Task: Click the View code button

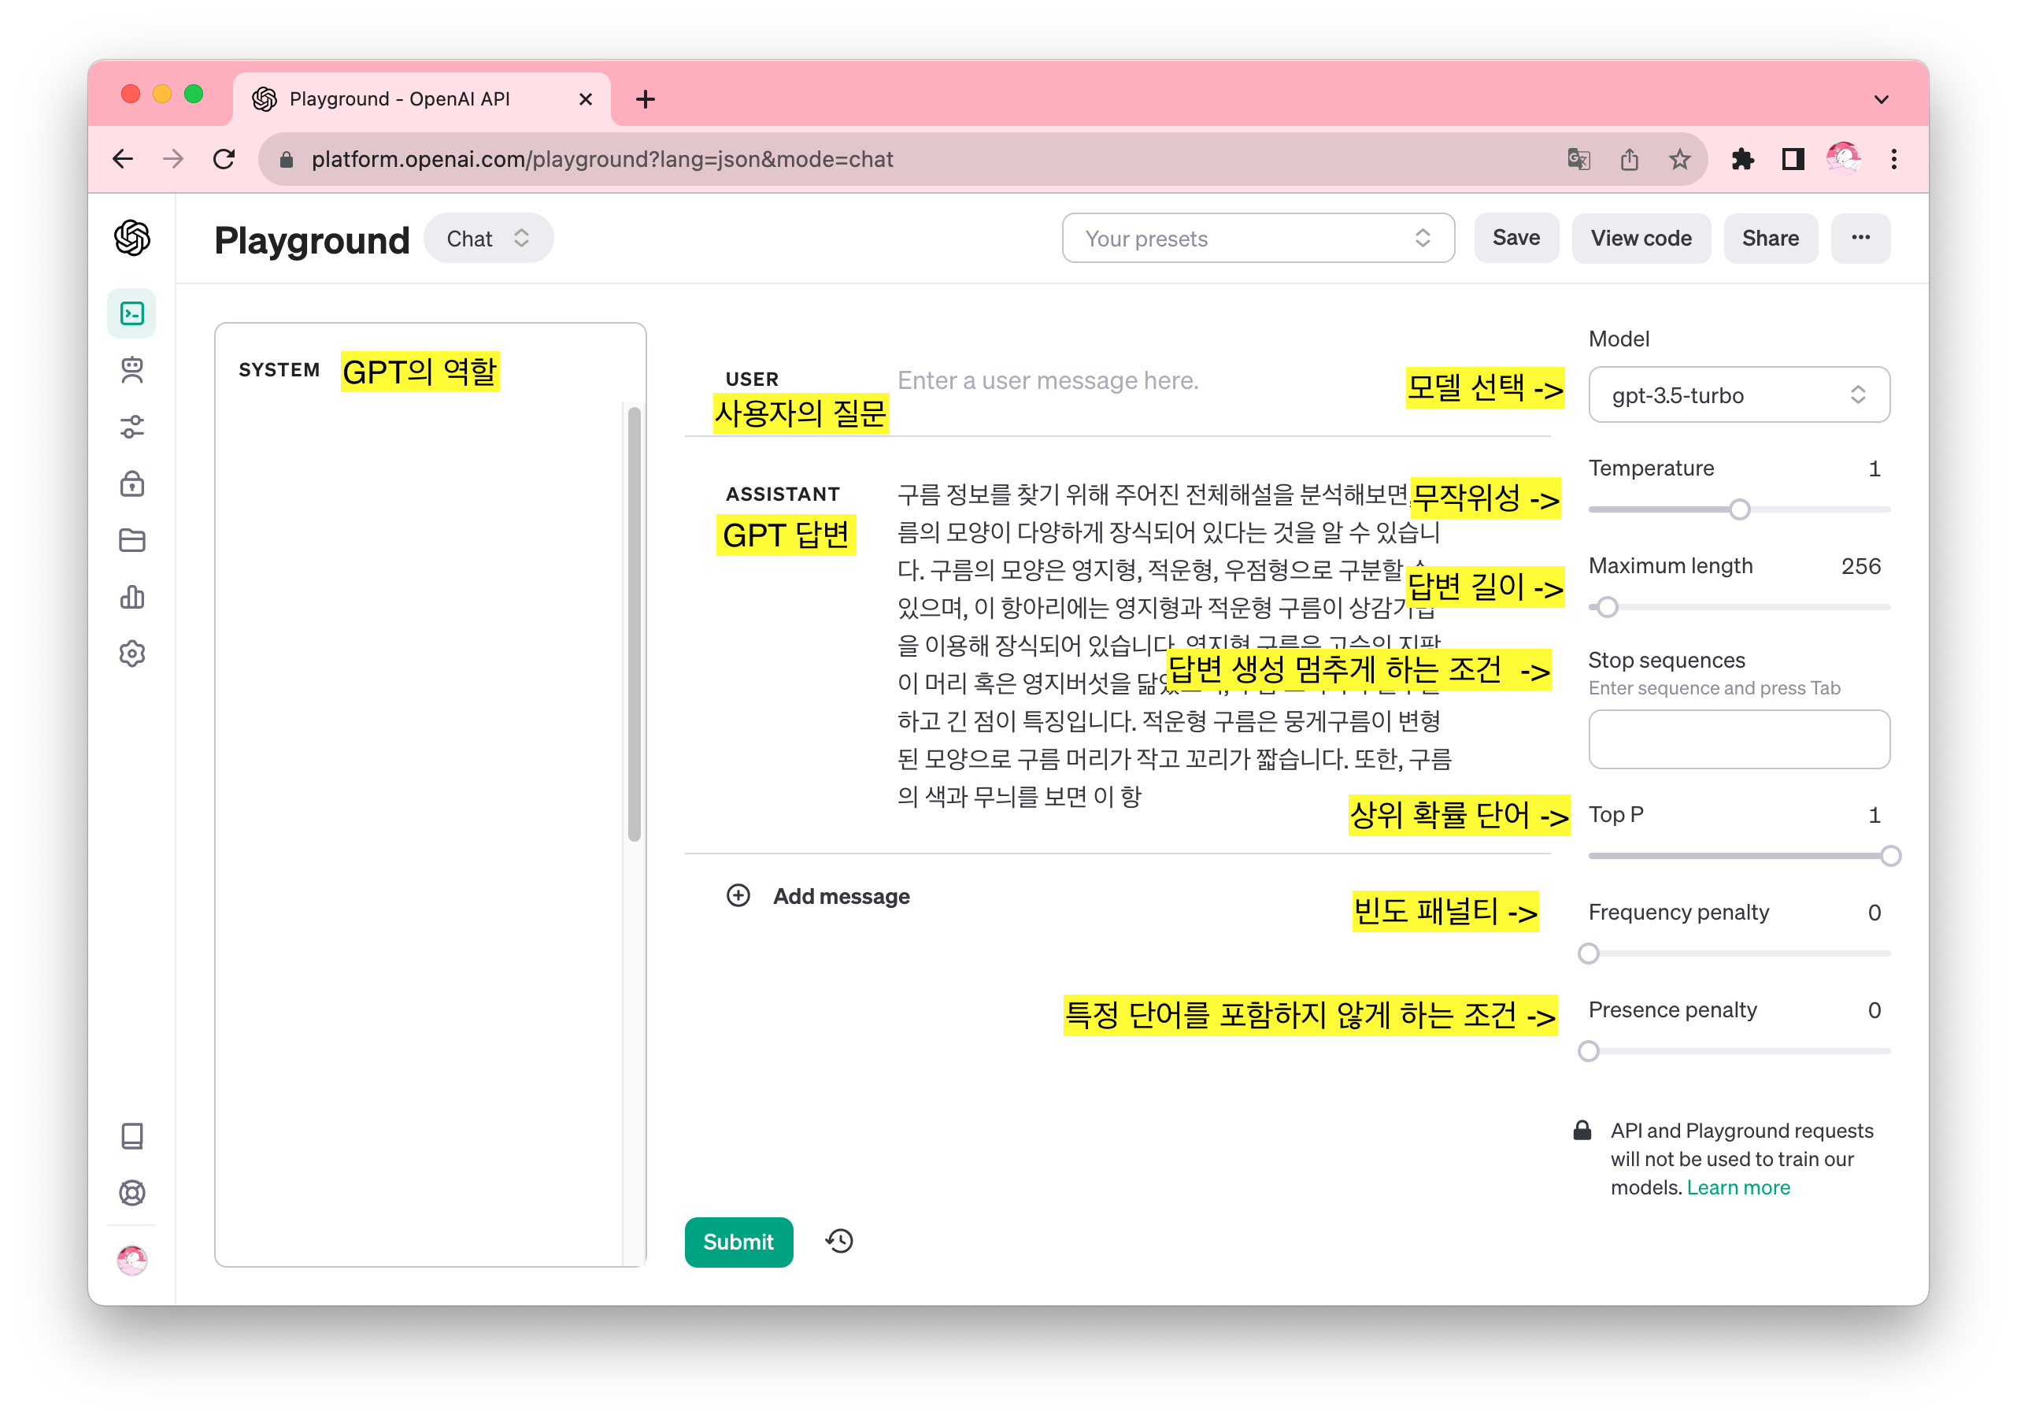Action: [1640, 238]
